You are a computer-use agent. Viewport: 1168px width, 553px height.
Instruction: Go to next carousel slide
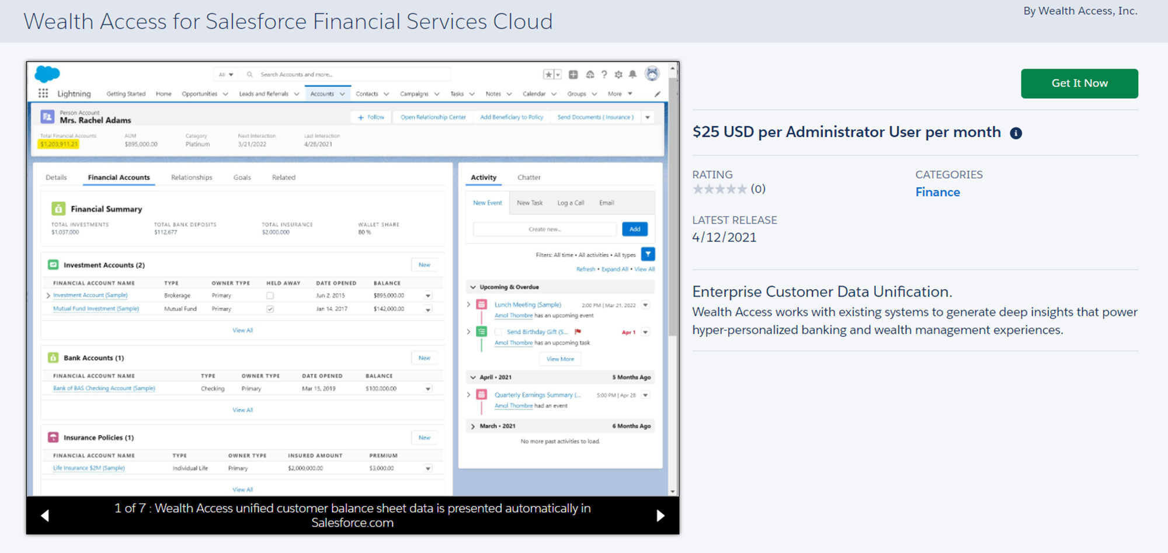click(x=661, y=515)
